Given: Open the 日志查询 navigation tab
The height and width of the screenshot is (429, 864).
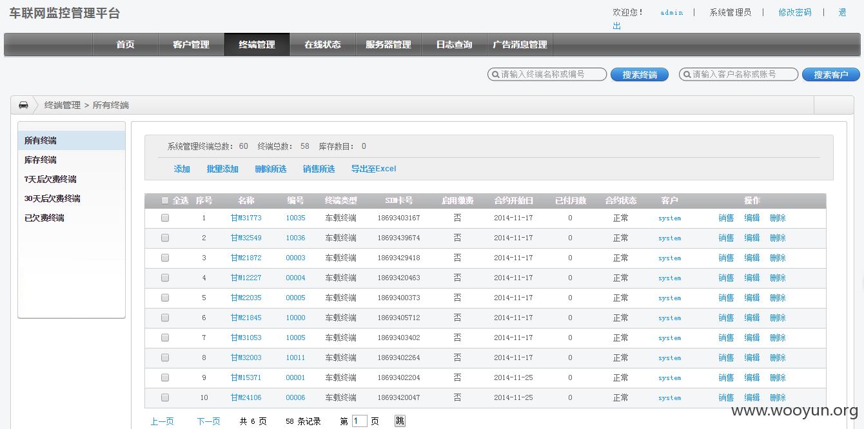Looking at the screenshot, I should tap(455, 44).
